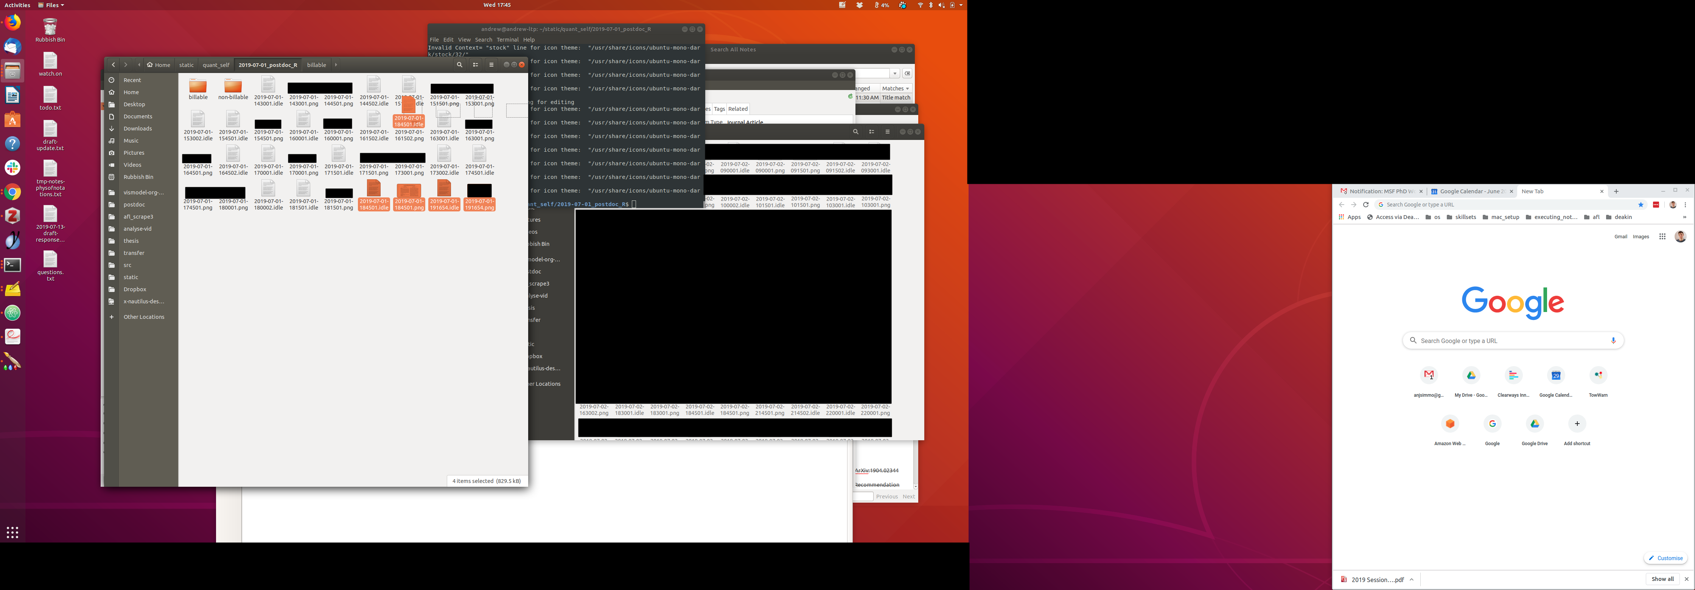Launch Firefox from the dock

[x=12, y=22]
